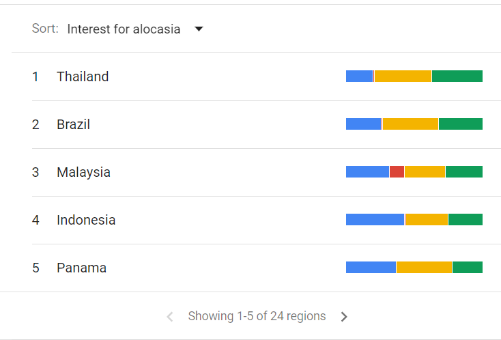Click green segment of Malaysia's bar
Viewport: 501px width, 340px height.
coord(463,172)
